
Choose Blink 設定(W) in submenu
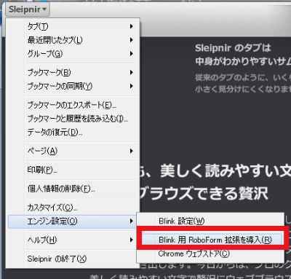210,221
